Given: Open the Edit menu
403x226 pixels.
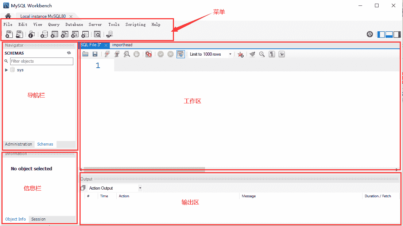Looking at the screenshot, I should 23,24.
